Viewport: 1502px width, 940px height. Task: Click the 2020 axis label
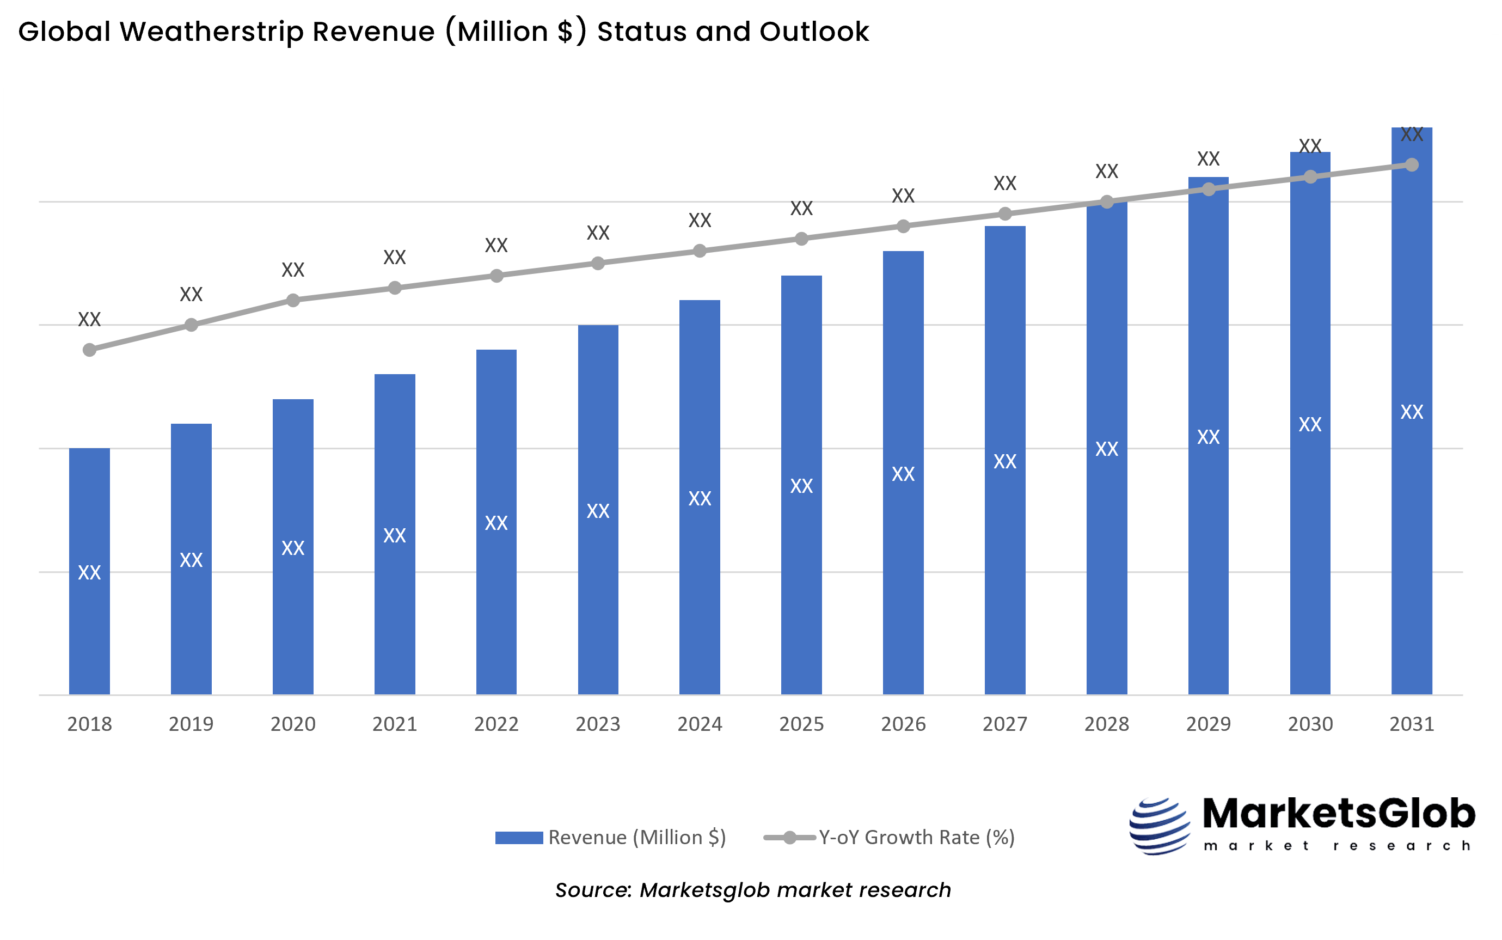tap(293, 724)
